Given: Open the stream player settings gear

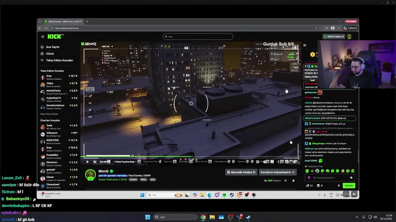Looking at the screenshot, I should pyautogui.click(x=295, y=162).
